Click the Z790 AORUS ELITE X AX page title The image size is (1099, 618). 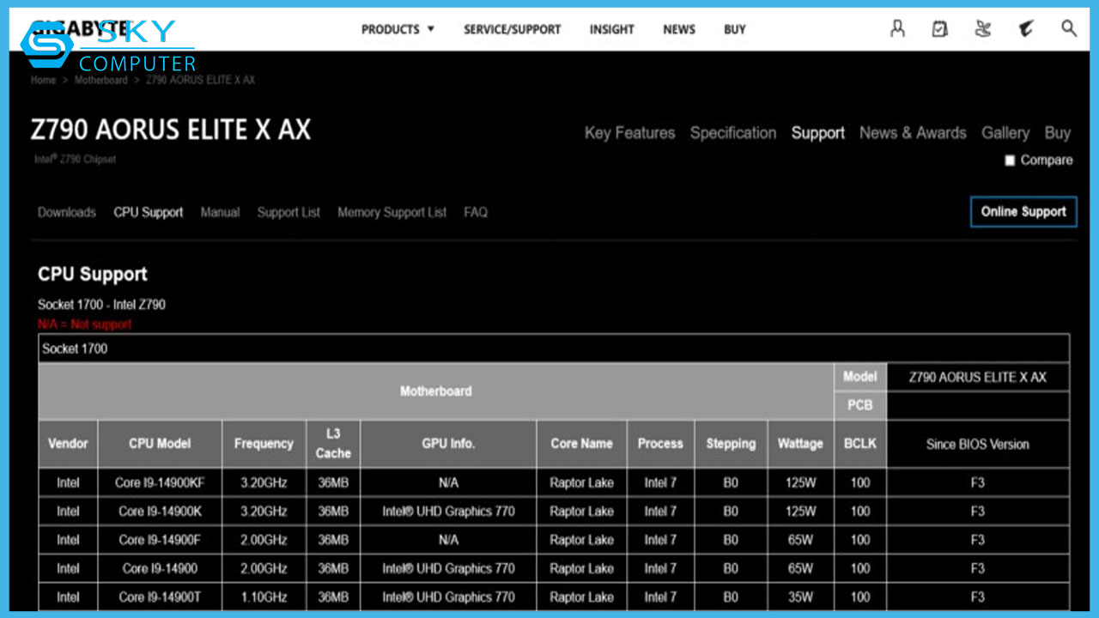[171, 130]
